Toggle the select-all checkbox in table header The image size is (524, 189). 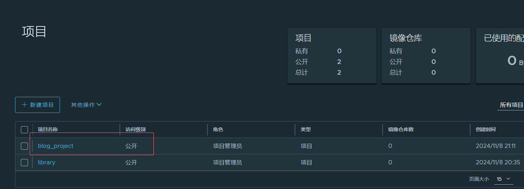(x=24, y=129)
